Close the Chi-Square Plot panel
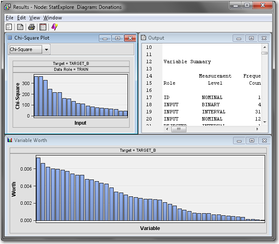This screenshot has height=244, width=279. pyautogui.click(x=130, y=38)
